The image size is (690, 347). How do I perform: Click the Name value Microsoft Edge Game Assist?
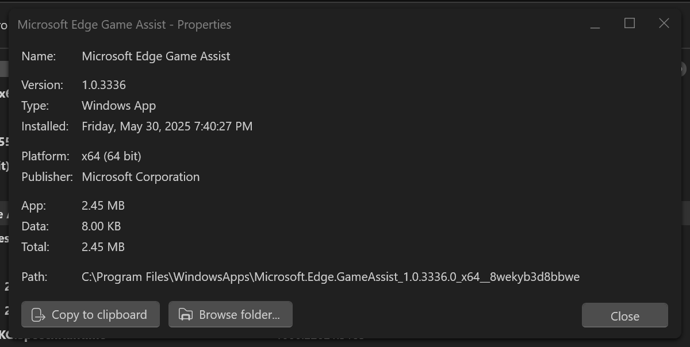click(x=156, y=56)
